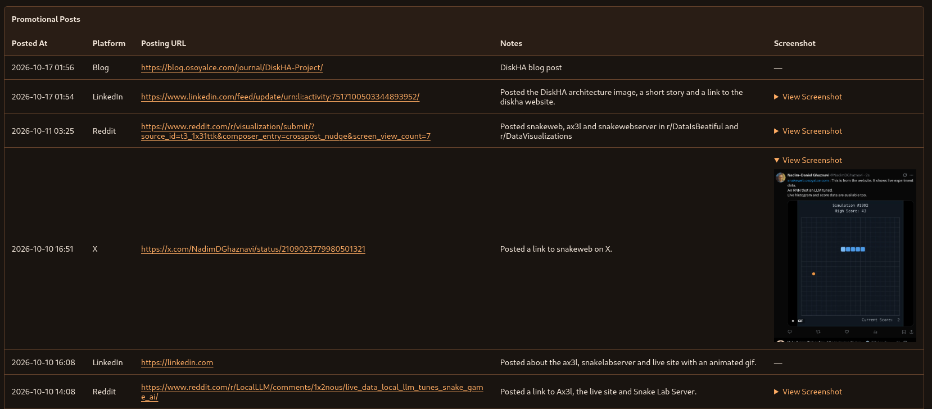Expand View Screenshot in the 14:08 Reddit row
Screen dimensions: 932x409
pos(808,392)
